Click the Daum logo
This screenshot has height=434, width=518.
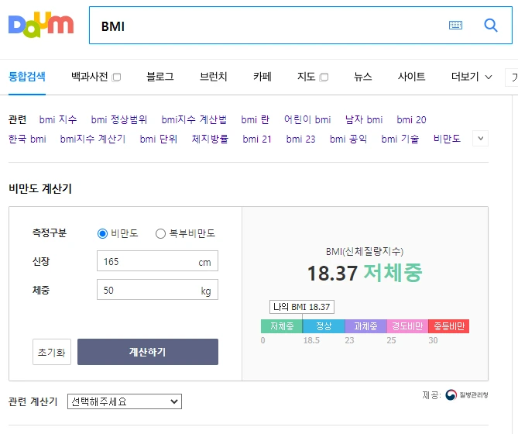pos(40,25)
